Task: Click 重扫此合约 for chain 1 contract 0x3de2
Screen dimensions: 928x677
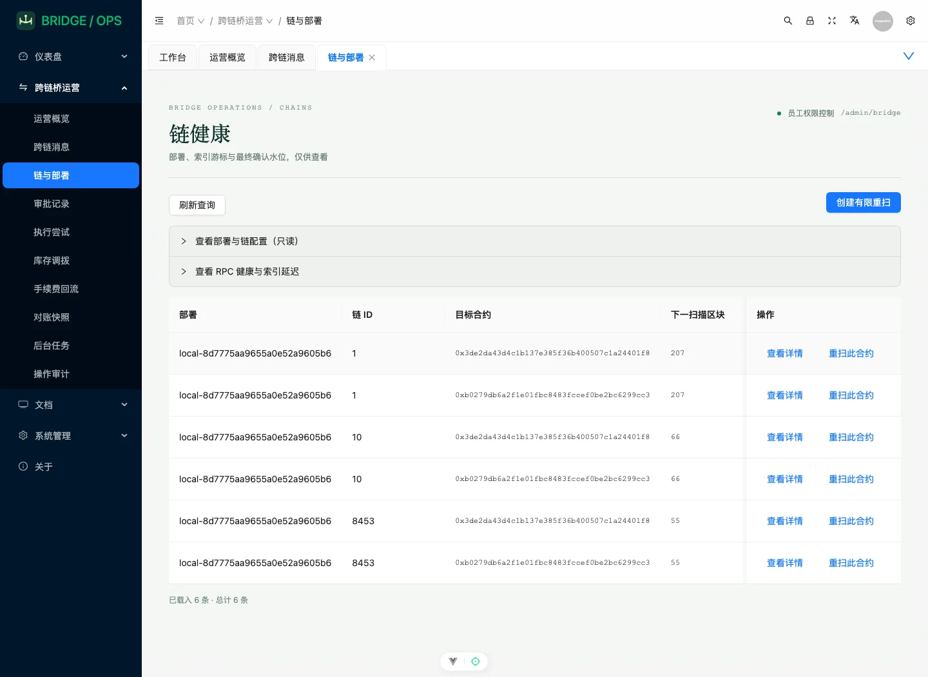Action: [851, 353]
